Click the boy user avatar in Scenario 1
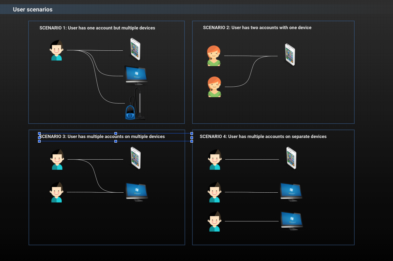393x261 pixels. (x=56, y=50)
